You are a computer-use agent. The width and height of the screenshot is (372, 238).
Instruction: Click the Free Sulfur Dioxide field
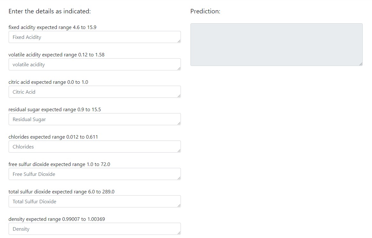tap(95, 174)
